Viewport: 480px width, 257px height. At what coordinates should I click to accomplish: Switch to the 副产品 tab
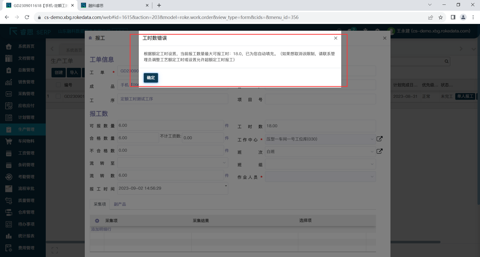(x=120, y=204)
